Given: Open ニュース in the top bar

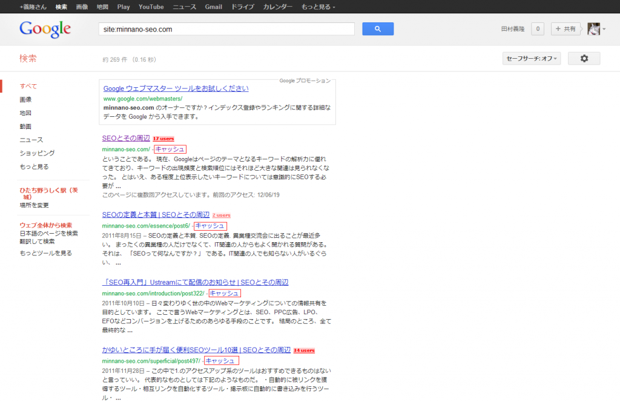Looking at the screenshot, I should tap(184, 7).
